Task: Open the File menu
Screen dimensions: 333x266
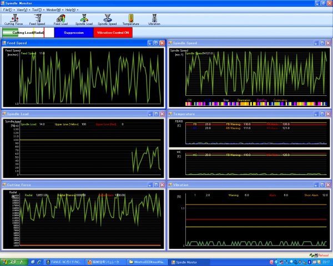Action: pos(8,10)
